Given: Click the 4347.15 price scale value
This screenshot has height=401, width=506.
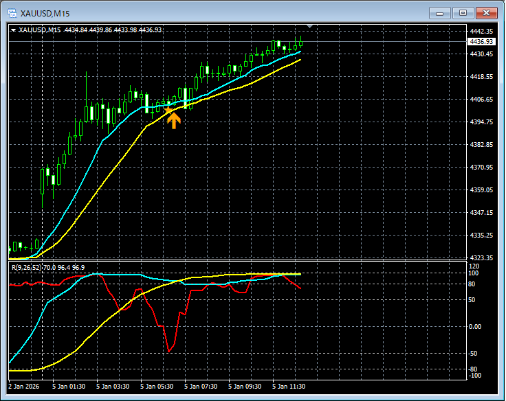Looking at the screenshot, I should 481,212.
